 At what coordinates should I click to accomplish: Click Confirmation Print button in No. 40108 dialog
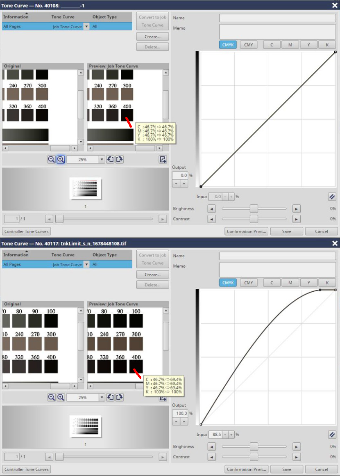click(247, 231)
